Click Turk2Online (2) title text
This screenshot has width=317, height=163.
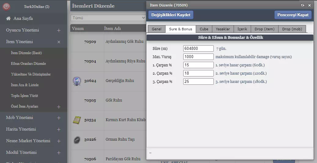click(x=37, y=7)
